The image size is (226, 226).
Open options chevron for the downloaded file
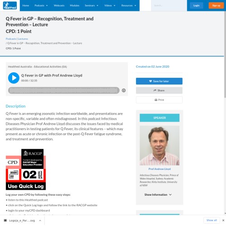pos(40,221)
